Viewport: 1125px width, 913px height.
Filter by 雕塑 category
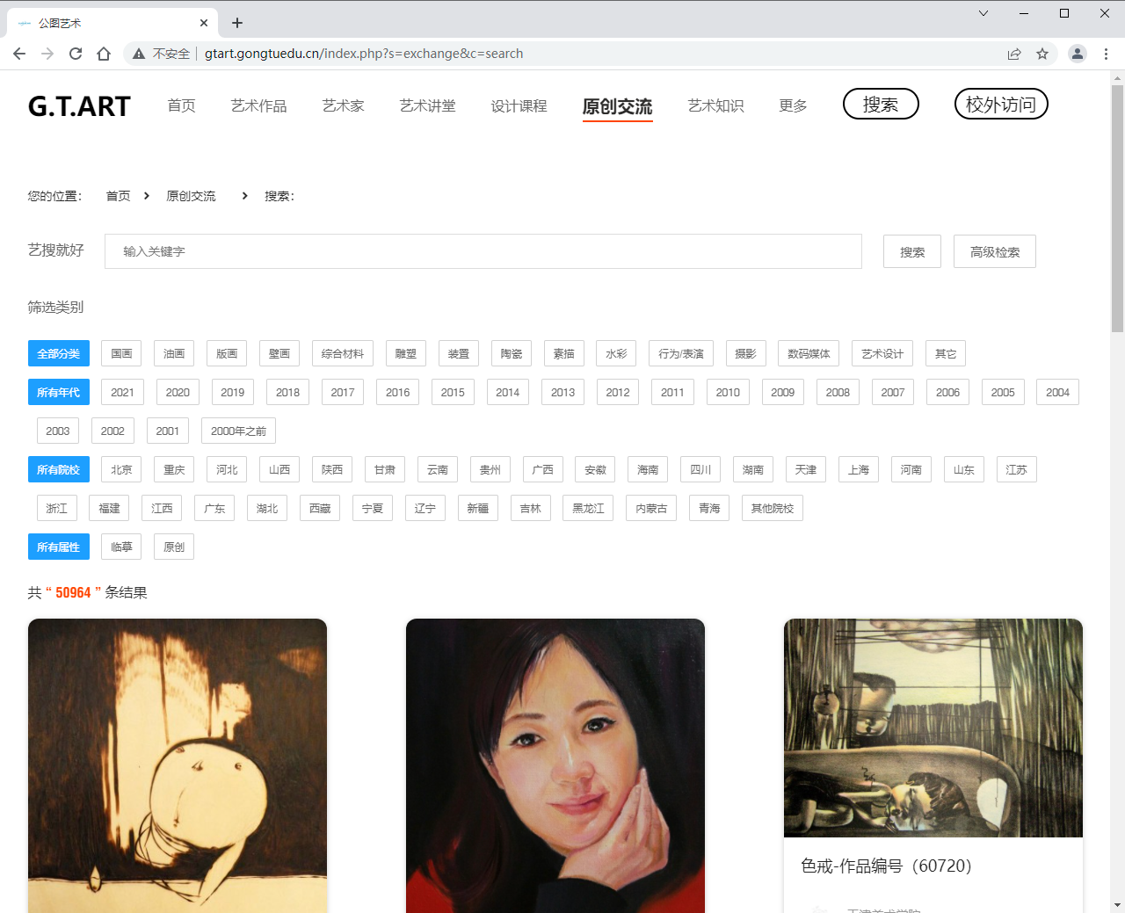click(406, 353)
